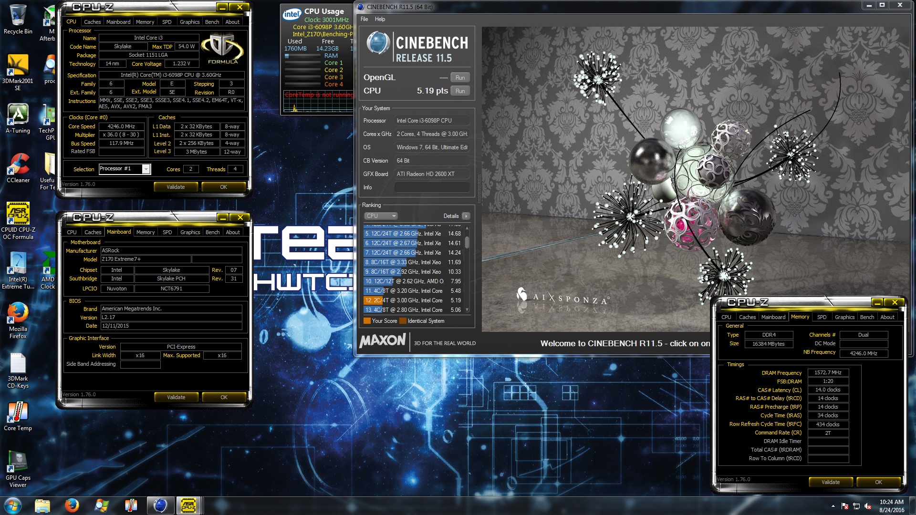Switch to Caches tab in top CPU-Z window
The height and width of the screenshot is (515, 916).
point(92,22)
